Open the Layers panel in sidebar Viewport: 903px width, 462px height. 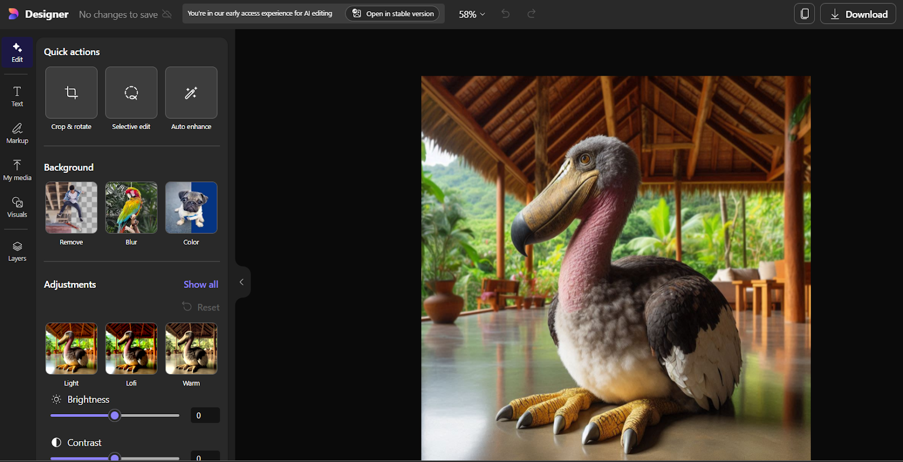tap(17, 251)
